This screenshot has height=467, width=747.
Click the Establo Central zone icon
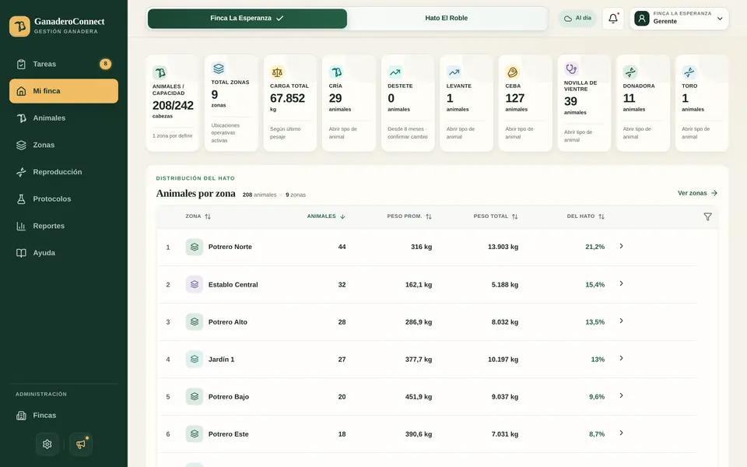(x=195, y=285)
